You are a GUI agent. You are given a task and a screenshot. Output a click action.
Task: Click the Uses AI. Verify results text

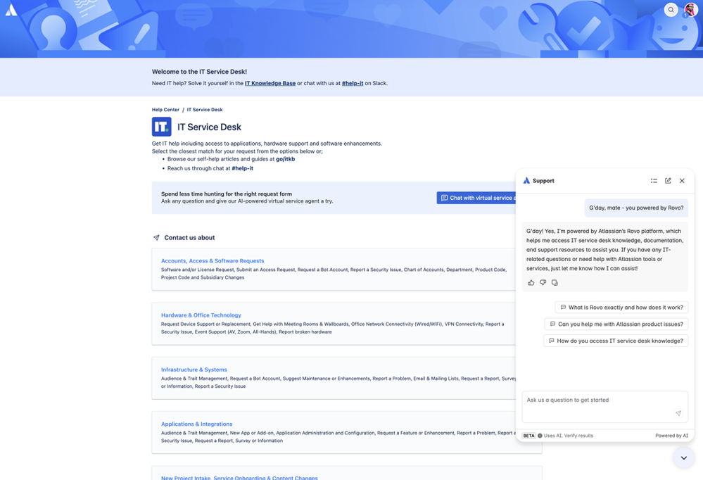(x=568, y=436)
